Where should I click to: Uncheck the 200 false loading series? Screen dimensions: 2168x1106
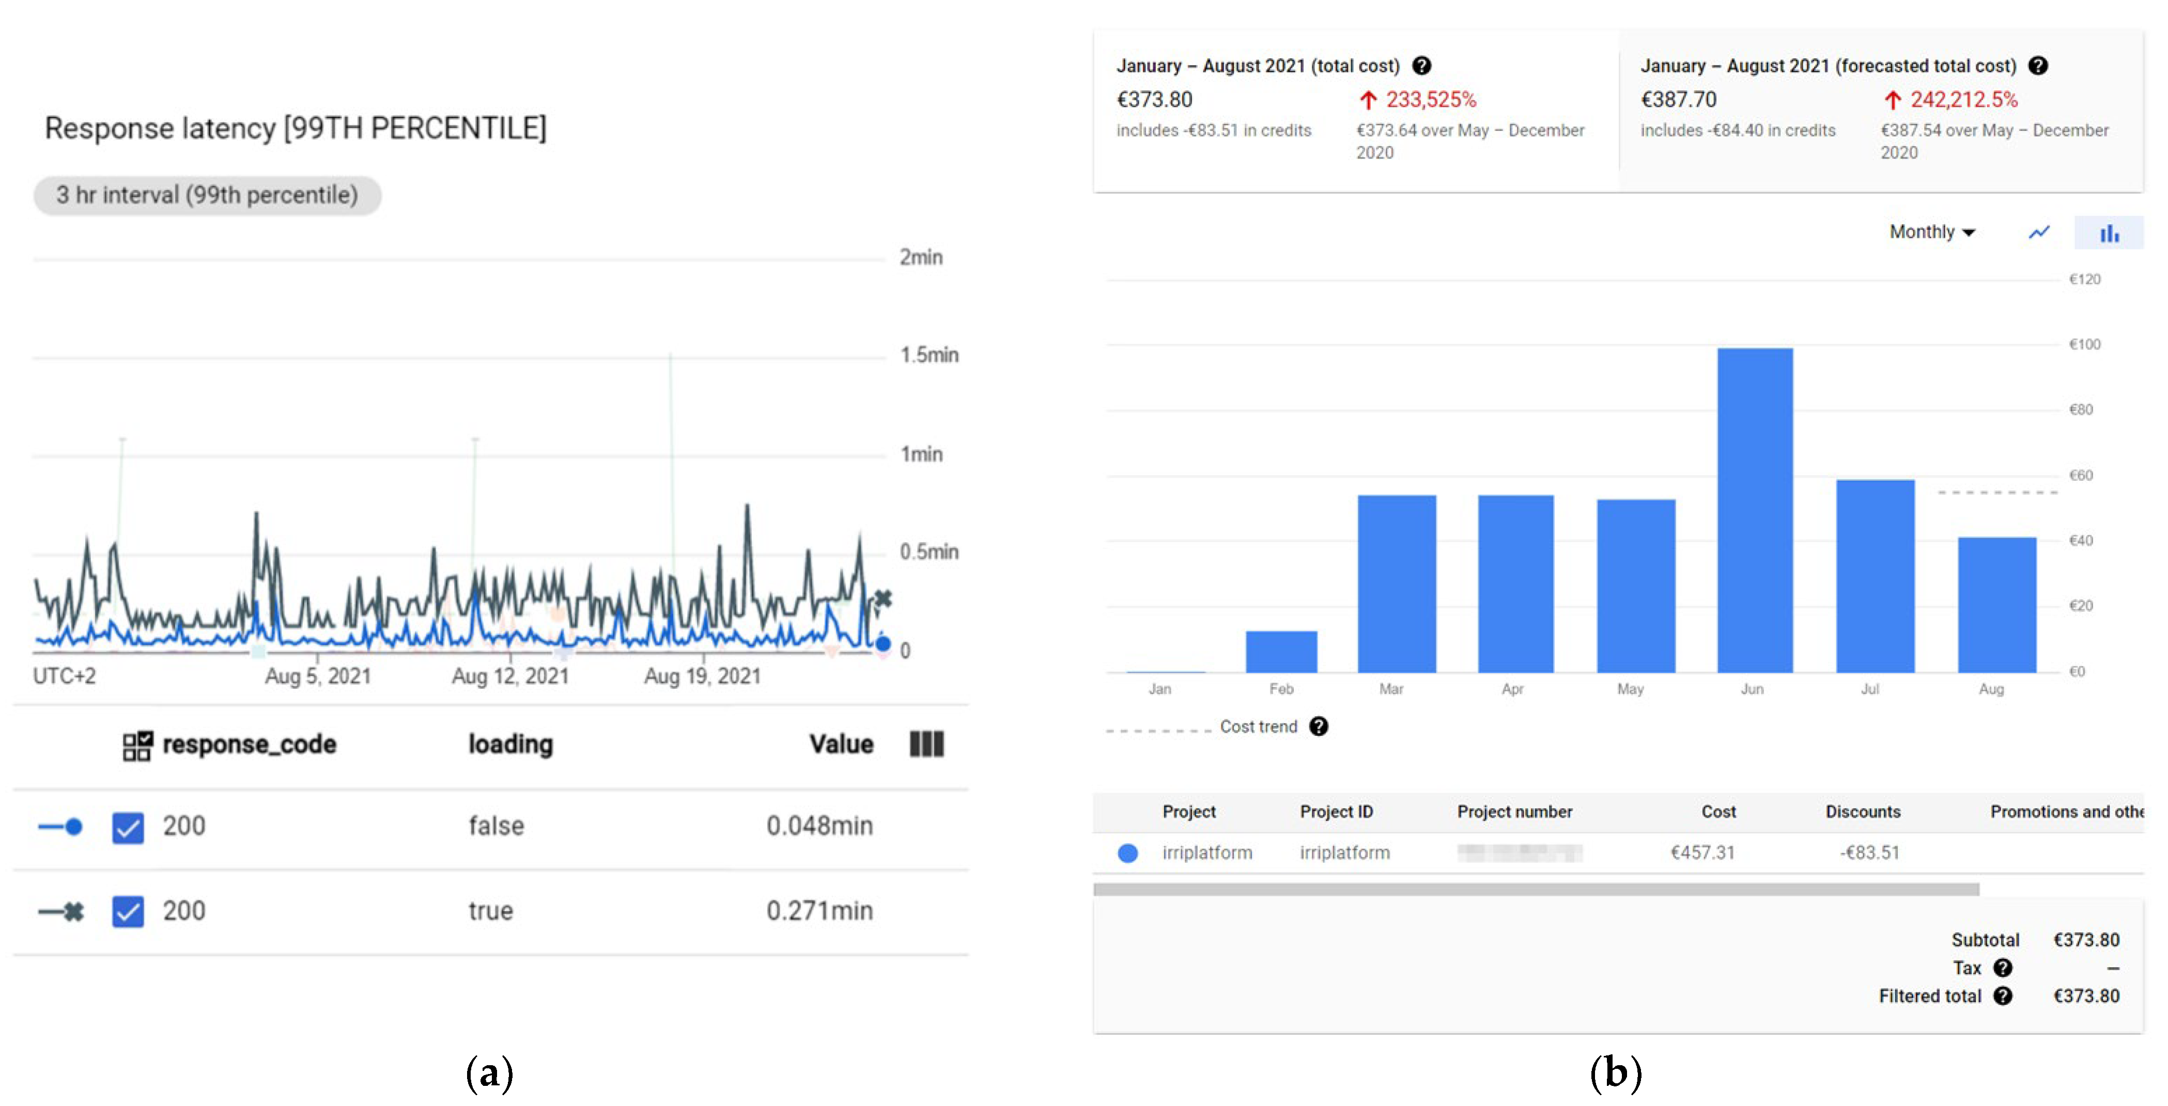tap(128, 828)
